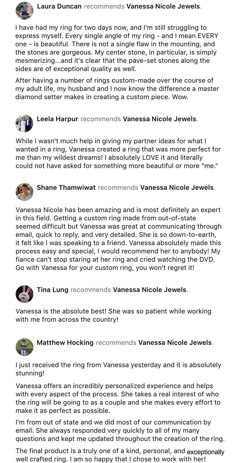Open Vanessa Nicole Jewels in Tina's review
This screenshot has height=463, width=238.
[x=150, y=290]
